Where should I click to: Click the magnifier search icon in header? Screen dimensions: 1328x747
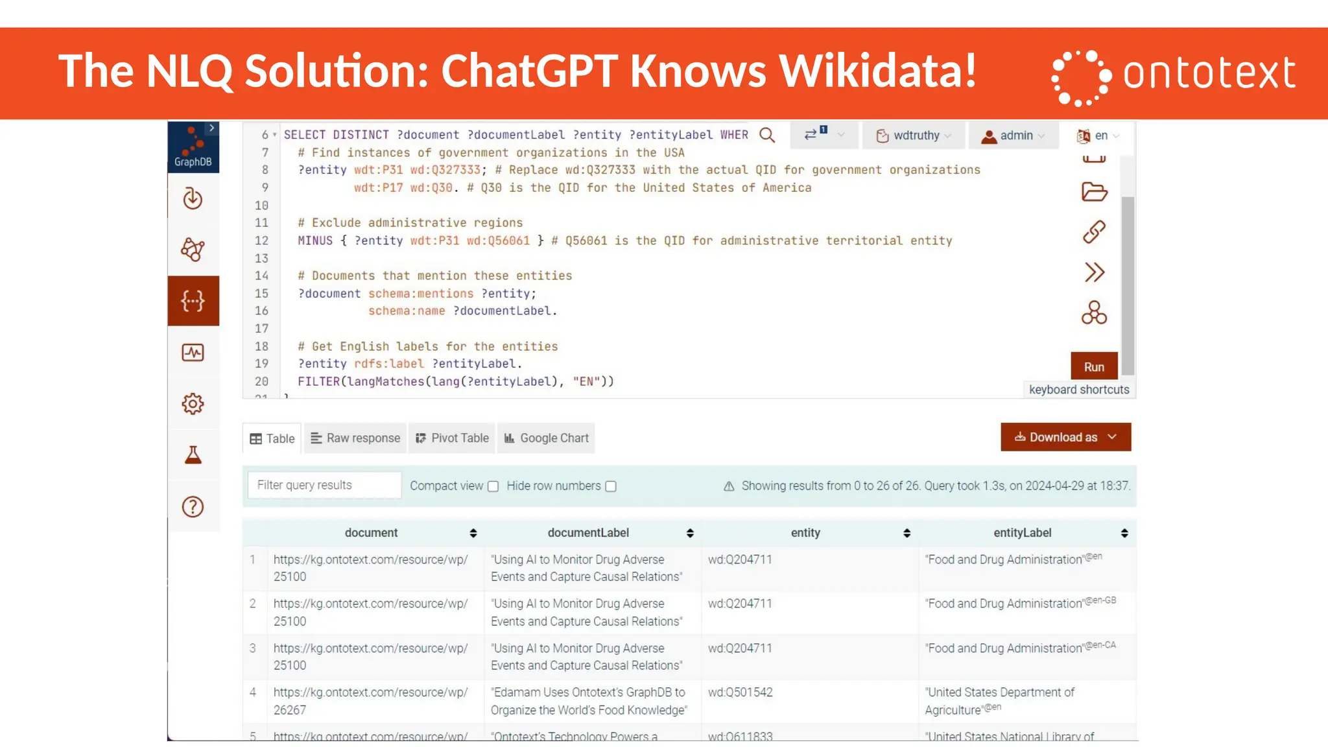point(767,135)
